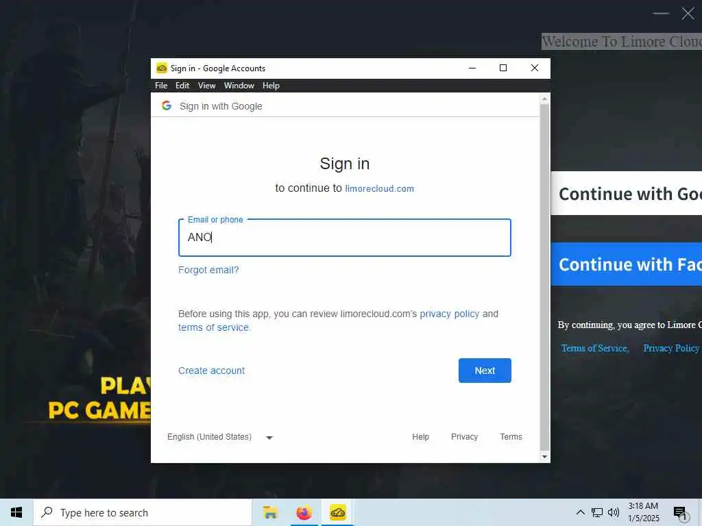
Task: Click the scrollbar up arrow in dialog
Action: (544, 99)
